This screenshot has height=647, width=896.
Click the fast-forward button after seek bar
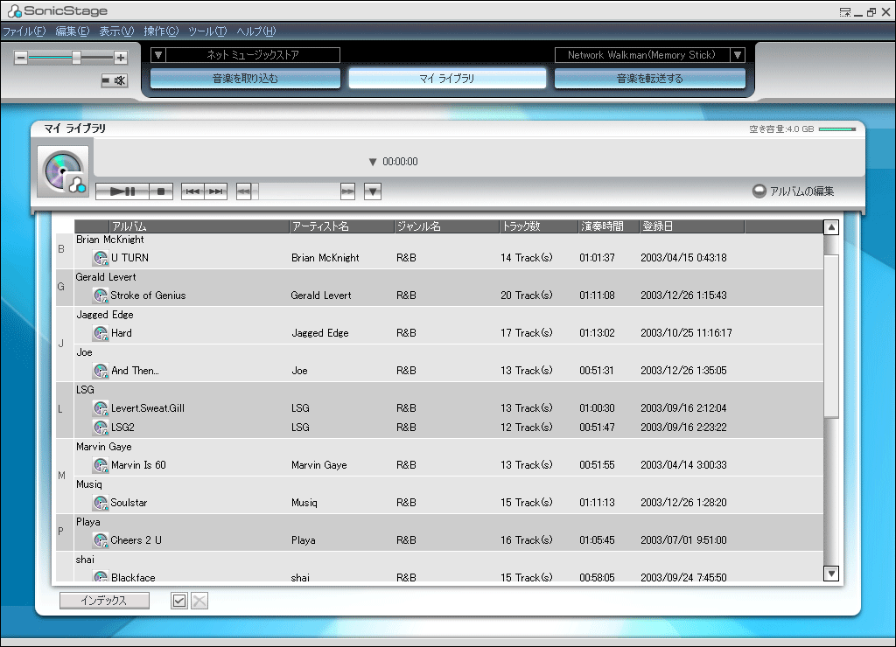(347, 191)
